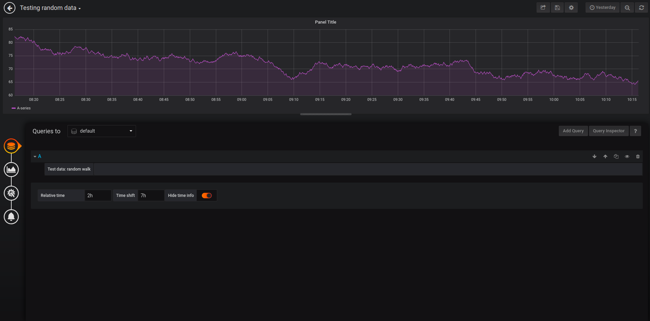The width and height of the screenshot is (650, 321).
Task: Click the Add Query button
Action: (573, 131)
